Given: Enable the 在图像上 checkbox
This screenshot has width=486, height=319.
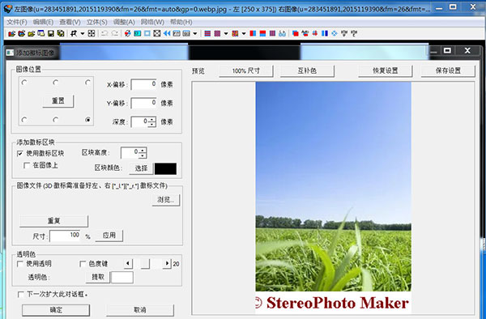Looking at the screenshot, I should [x=27, y=165].
